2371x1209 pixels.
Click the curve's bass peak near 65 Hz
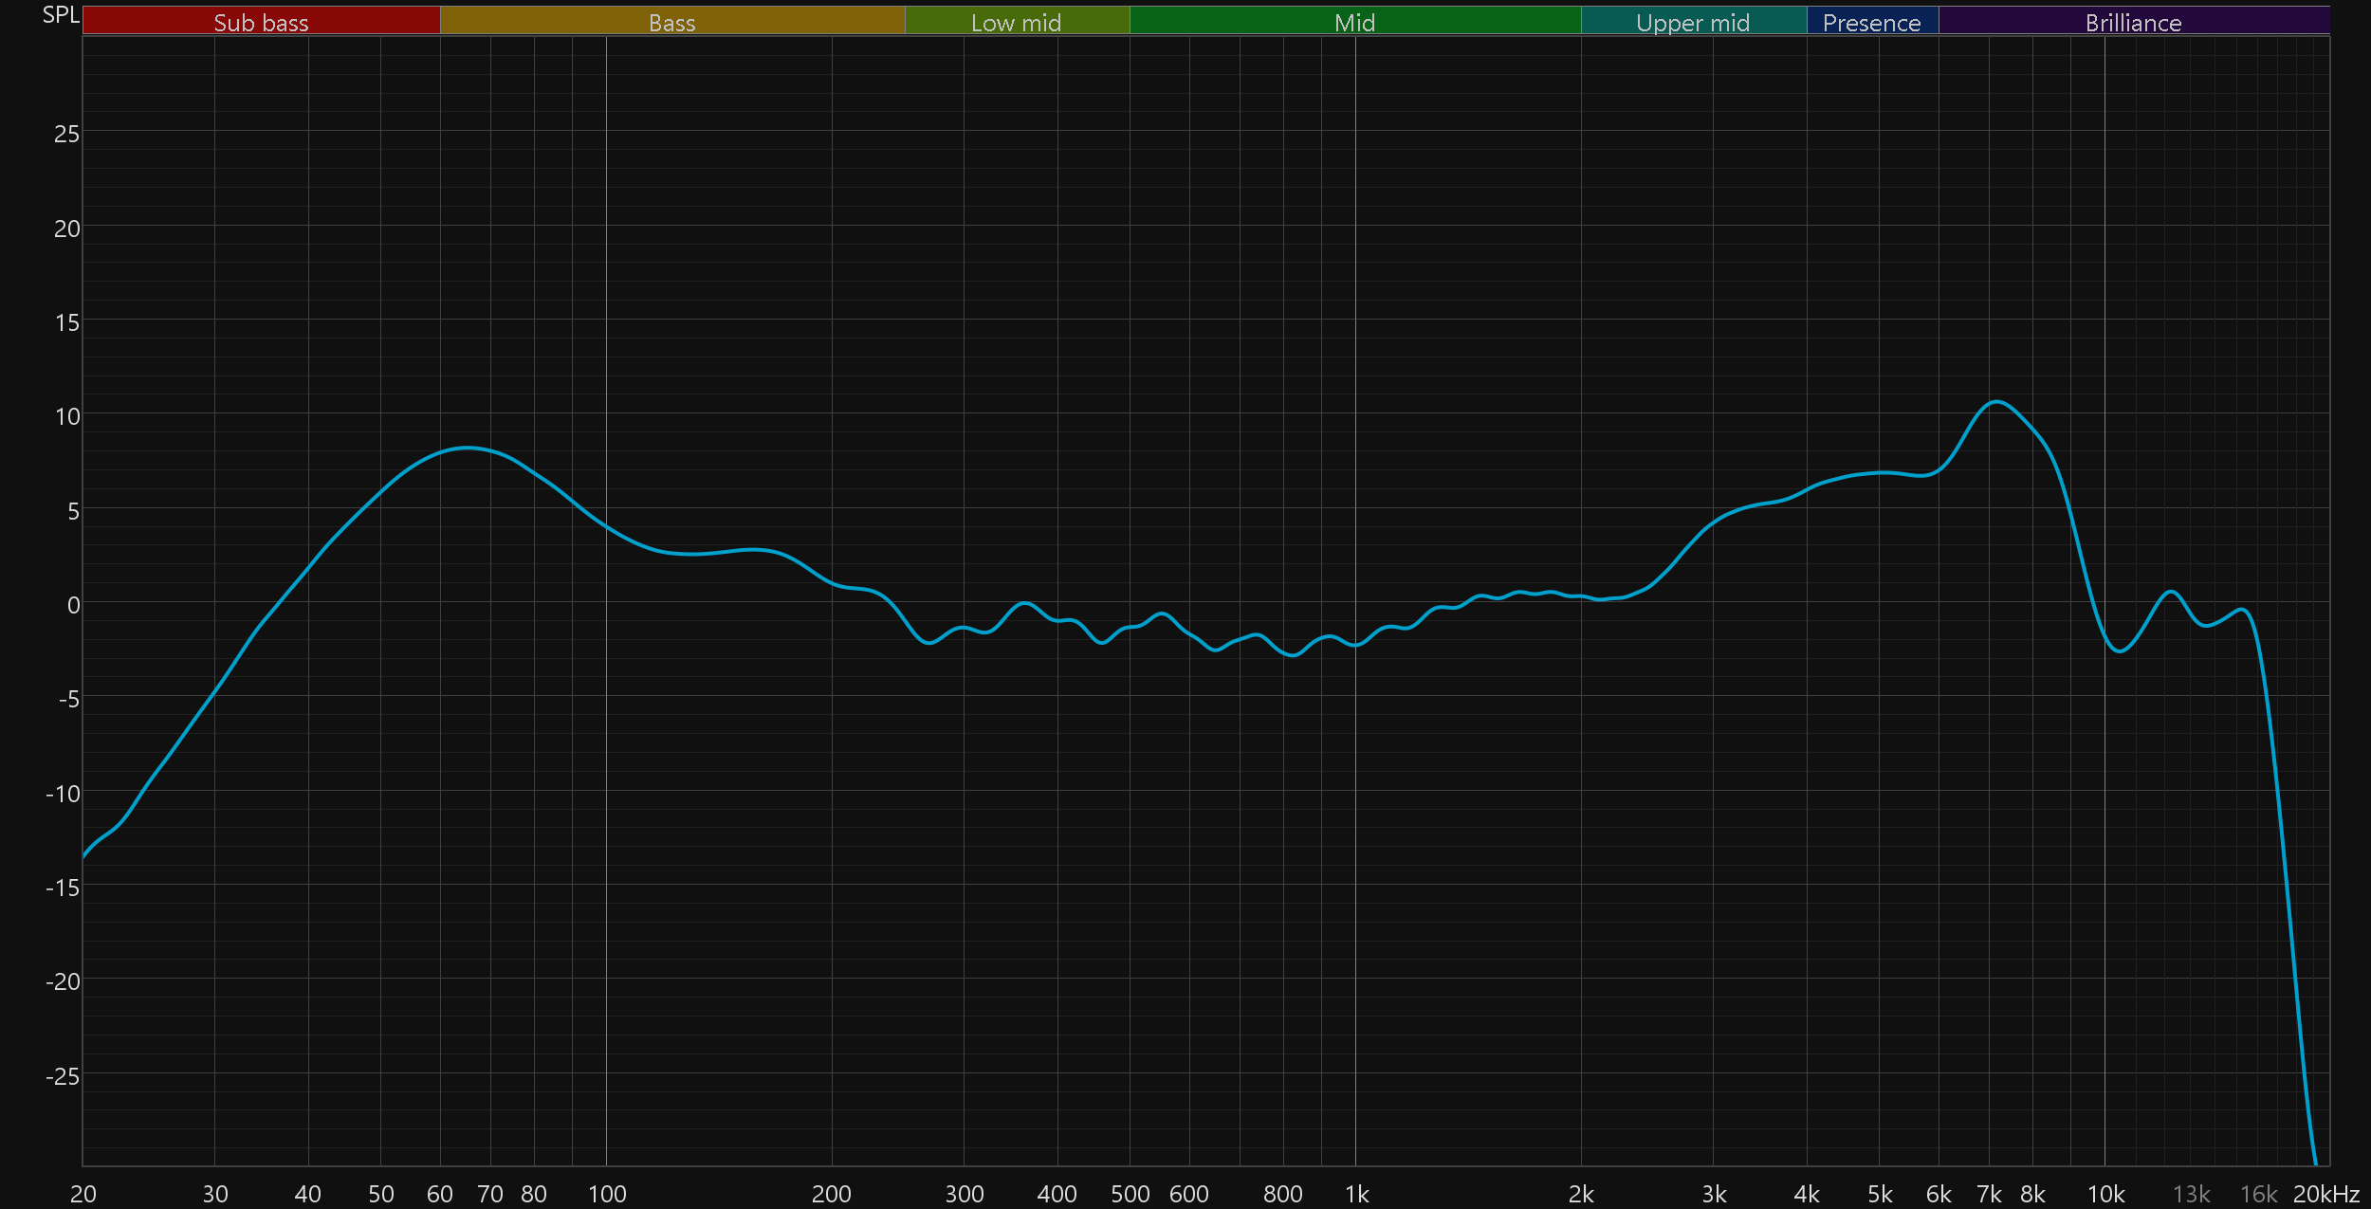467,448
